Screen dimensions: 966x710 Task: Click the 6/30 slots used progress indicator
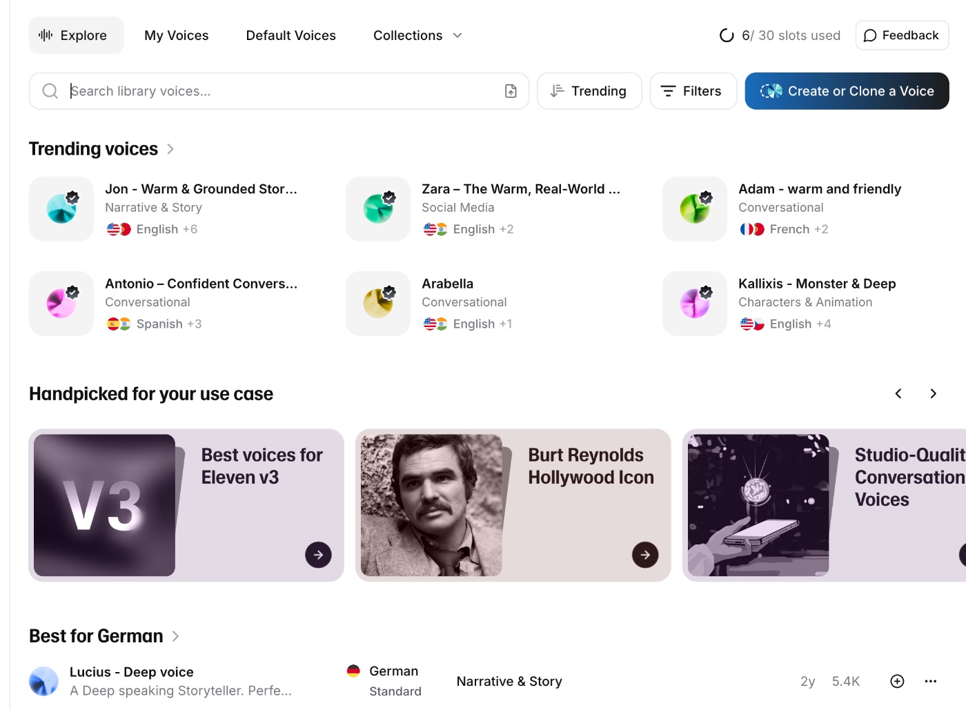pos(778,35)
